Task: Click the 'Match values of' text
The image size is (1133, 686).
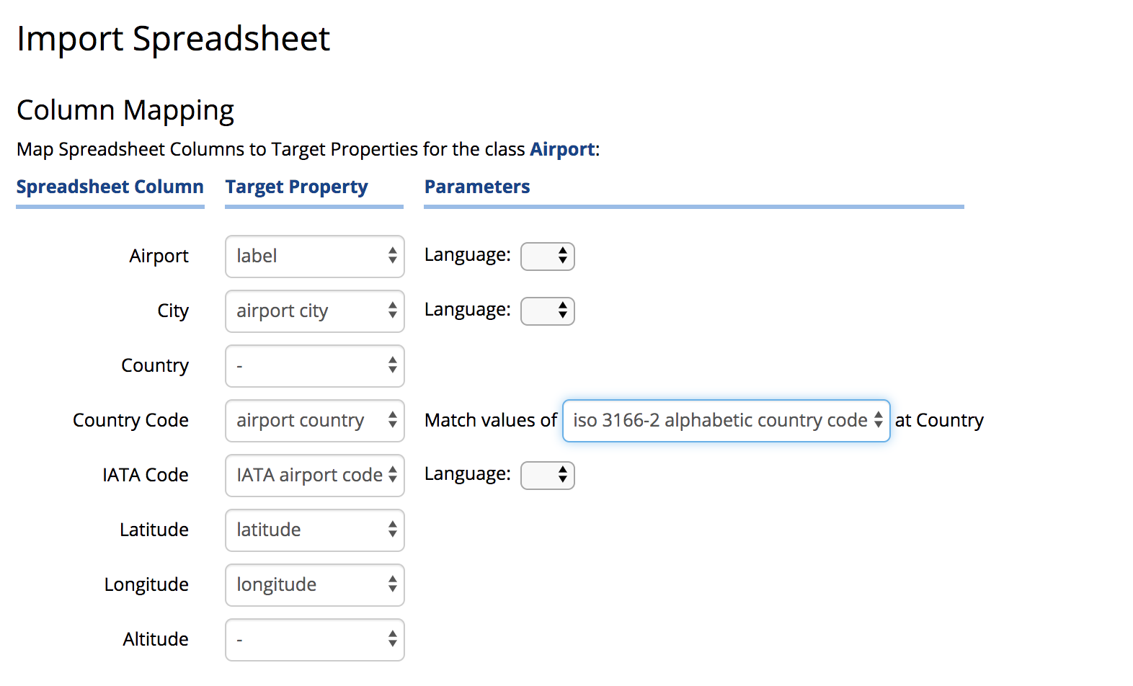Action: 490,420
